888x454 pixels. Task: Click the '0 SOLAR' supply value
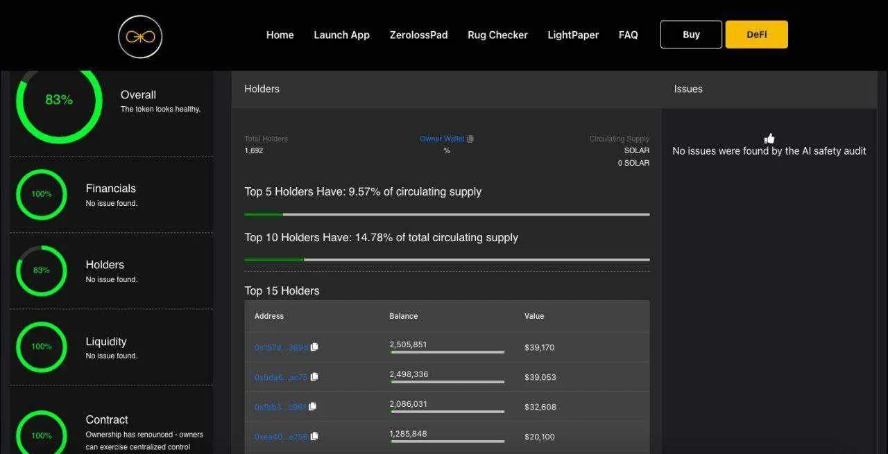[634, 163]
